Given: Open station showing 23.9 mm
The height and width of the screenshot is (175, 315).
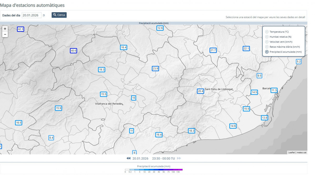Looking at the screenshot, I should pos(155,68).
